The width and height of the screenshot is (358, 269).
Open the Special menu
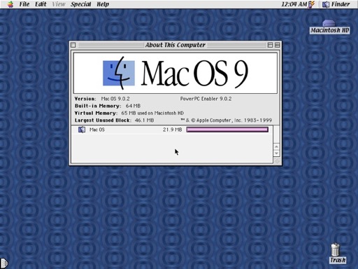point(80,4)
